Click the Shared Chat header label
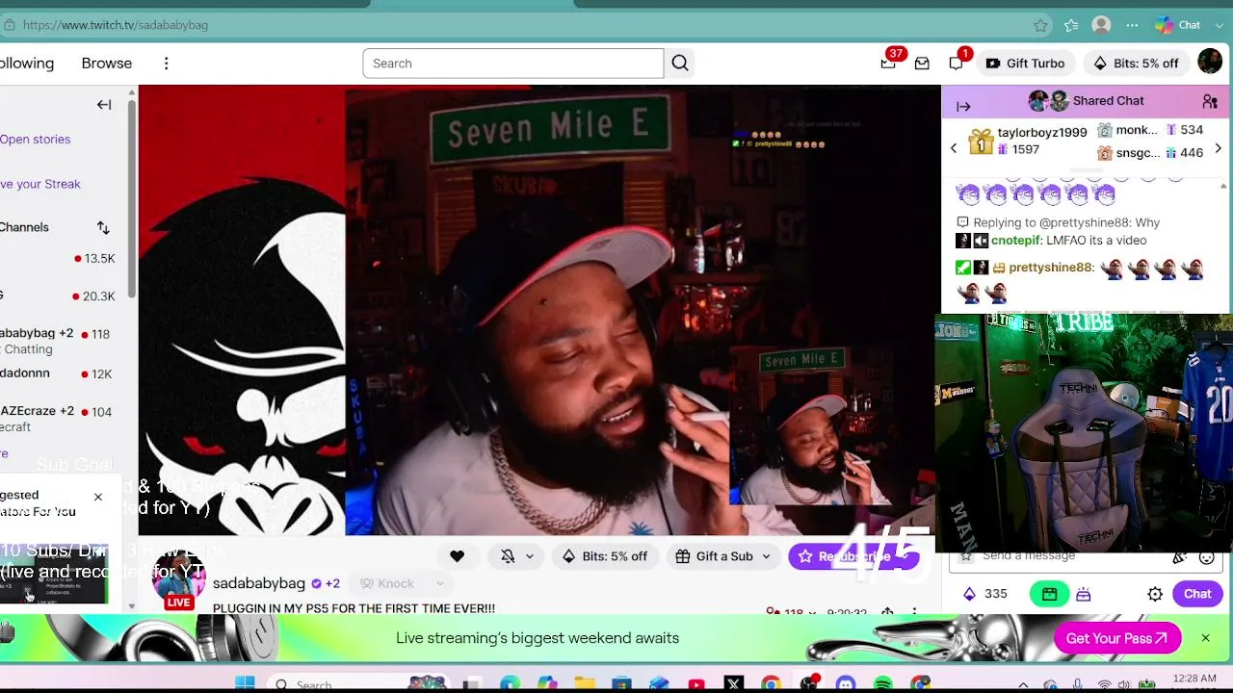 point(1109,101)
